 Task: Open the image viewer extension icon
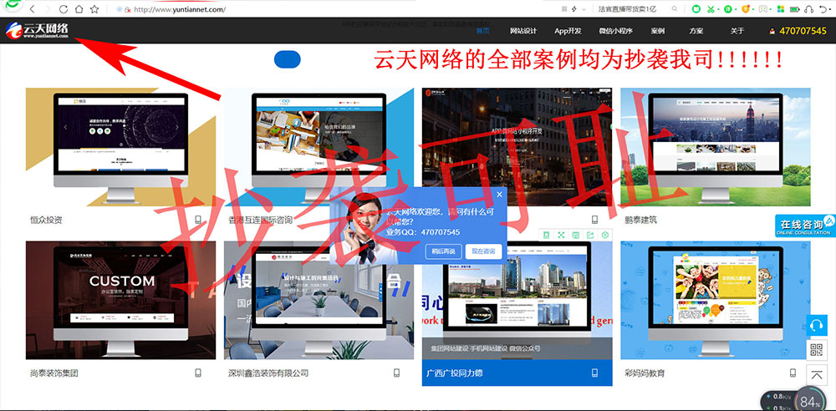click(763, 9)
